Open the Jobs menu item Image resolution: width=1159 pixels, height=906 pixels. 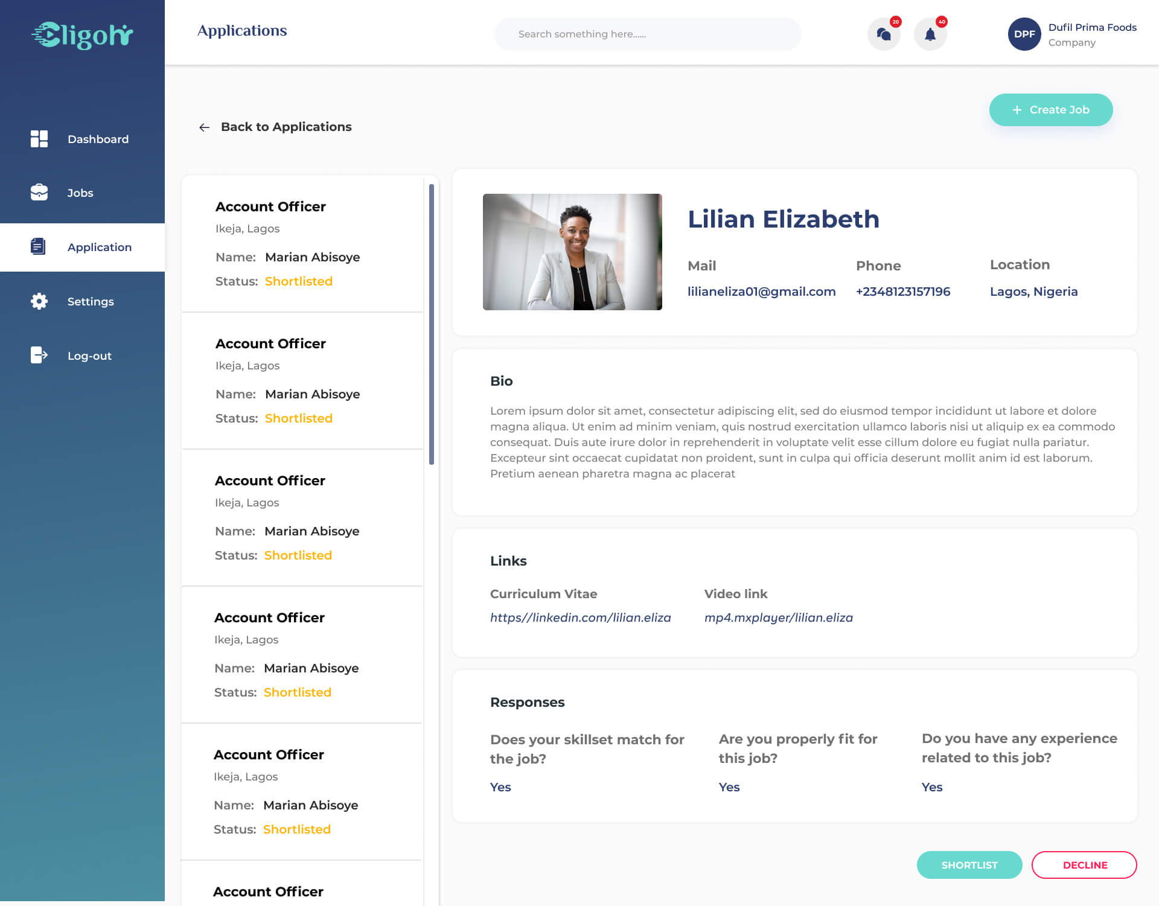(x=82, y=193)
